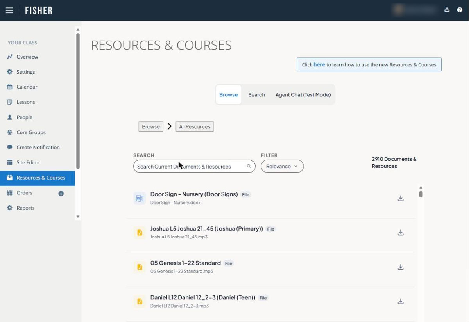The image size is (469, 322).
Task: Switch to the Browse tab
Action: 229,95
